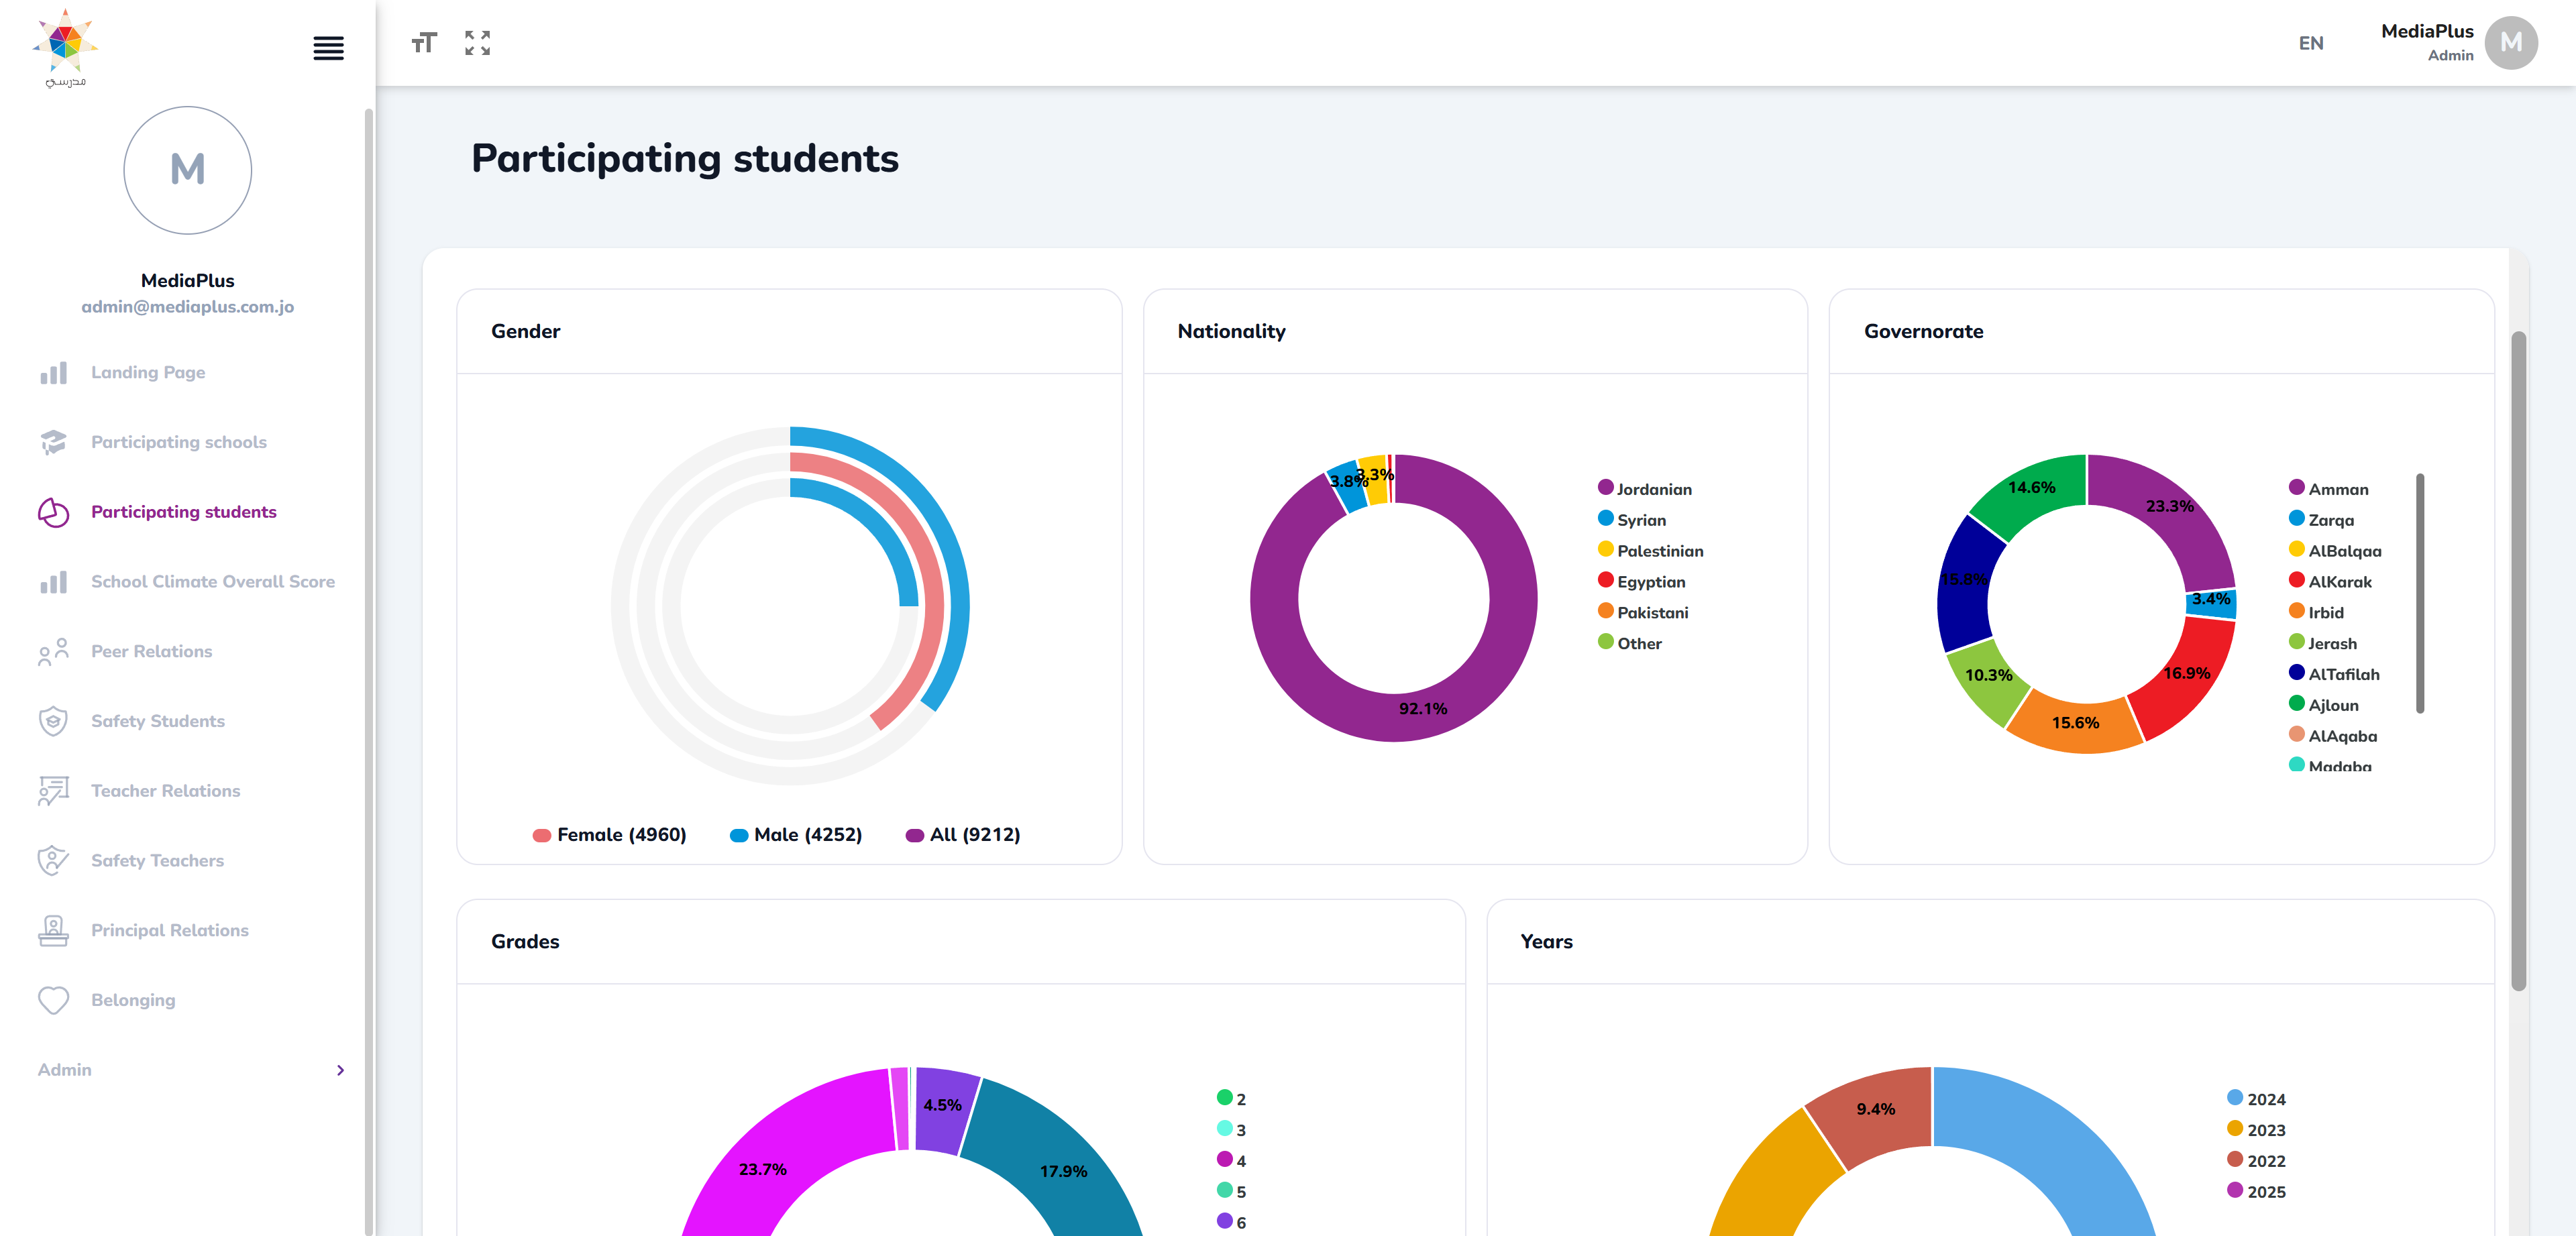Screen dimensions: 2576x1236
Task: Toggle AlBalqaa legend item
Action: [x=2335, y=551]
